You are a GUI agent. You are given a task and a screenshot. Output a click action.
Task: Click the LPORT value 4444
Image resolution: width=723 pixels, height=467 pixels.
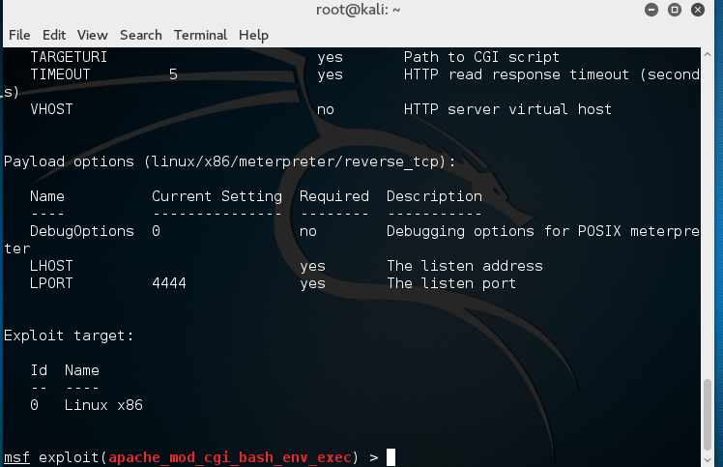click(x=169, y=283)
